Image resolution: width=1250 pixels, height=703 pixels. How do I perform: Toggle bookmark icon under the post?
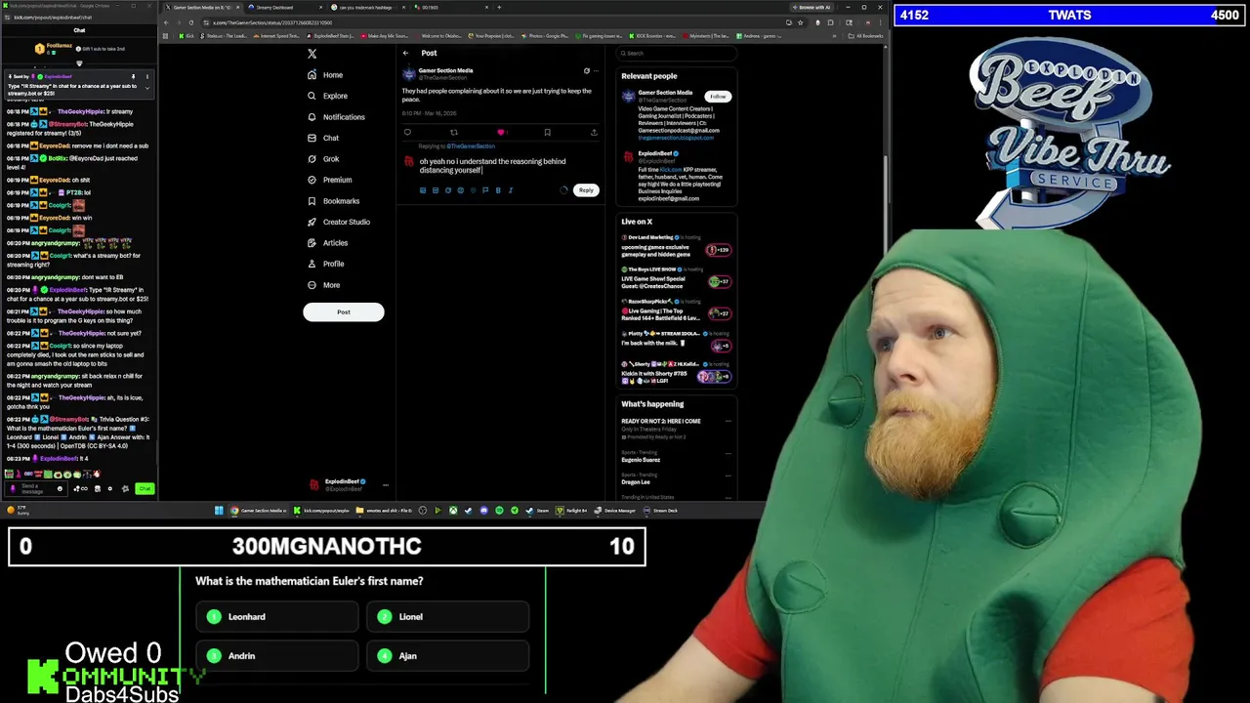point(547,132)
